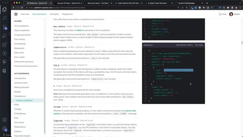Image resolution: width=243 pixels, height=137 pixels.
Task: Click the browser zoom magnifier icon
Action: [178, 8]
